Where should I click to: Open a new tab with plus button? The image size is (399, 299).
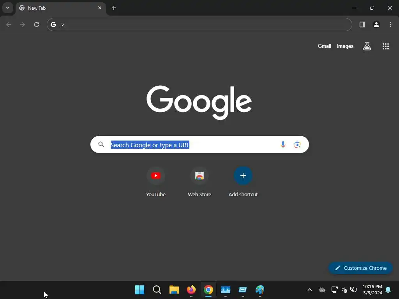pos(114,8)
